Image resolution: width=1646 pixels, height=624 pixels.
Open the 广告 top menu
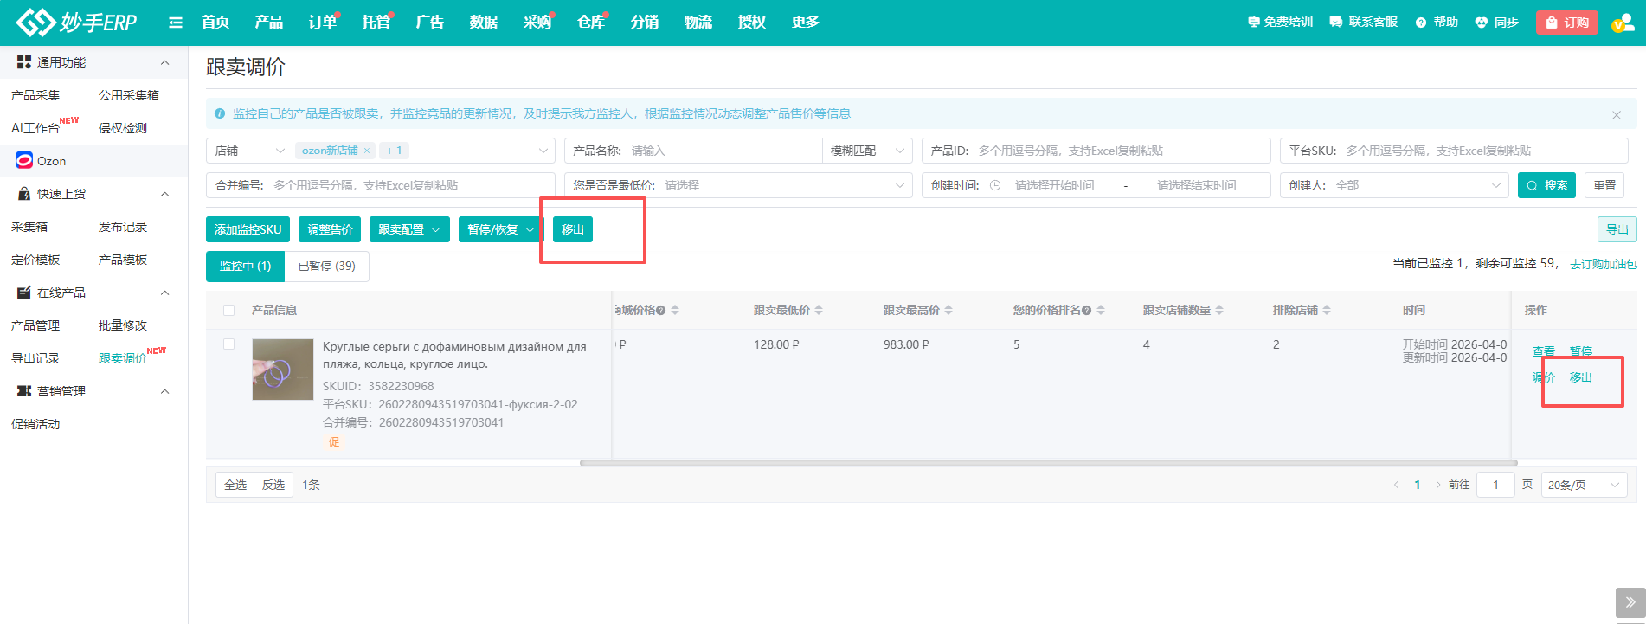coord(430,23)
